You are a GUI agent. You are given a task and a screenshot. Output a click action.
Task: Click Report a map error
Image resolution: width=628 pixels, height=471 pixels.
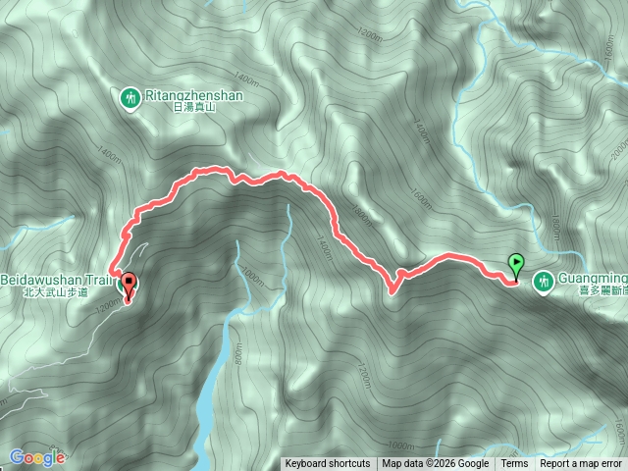coord(581,464)
